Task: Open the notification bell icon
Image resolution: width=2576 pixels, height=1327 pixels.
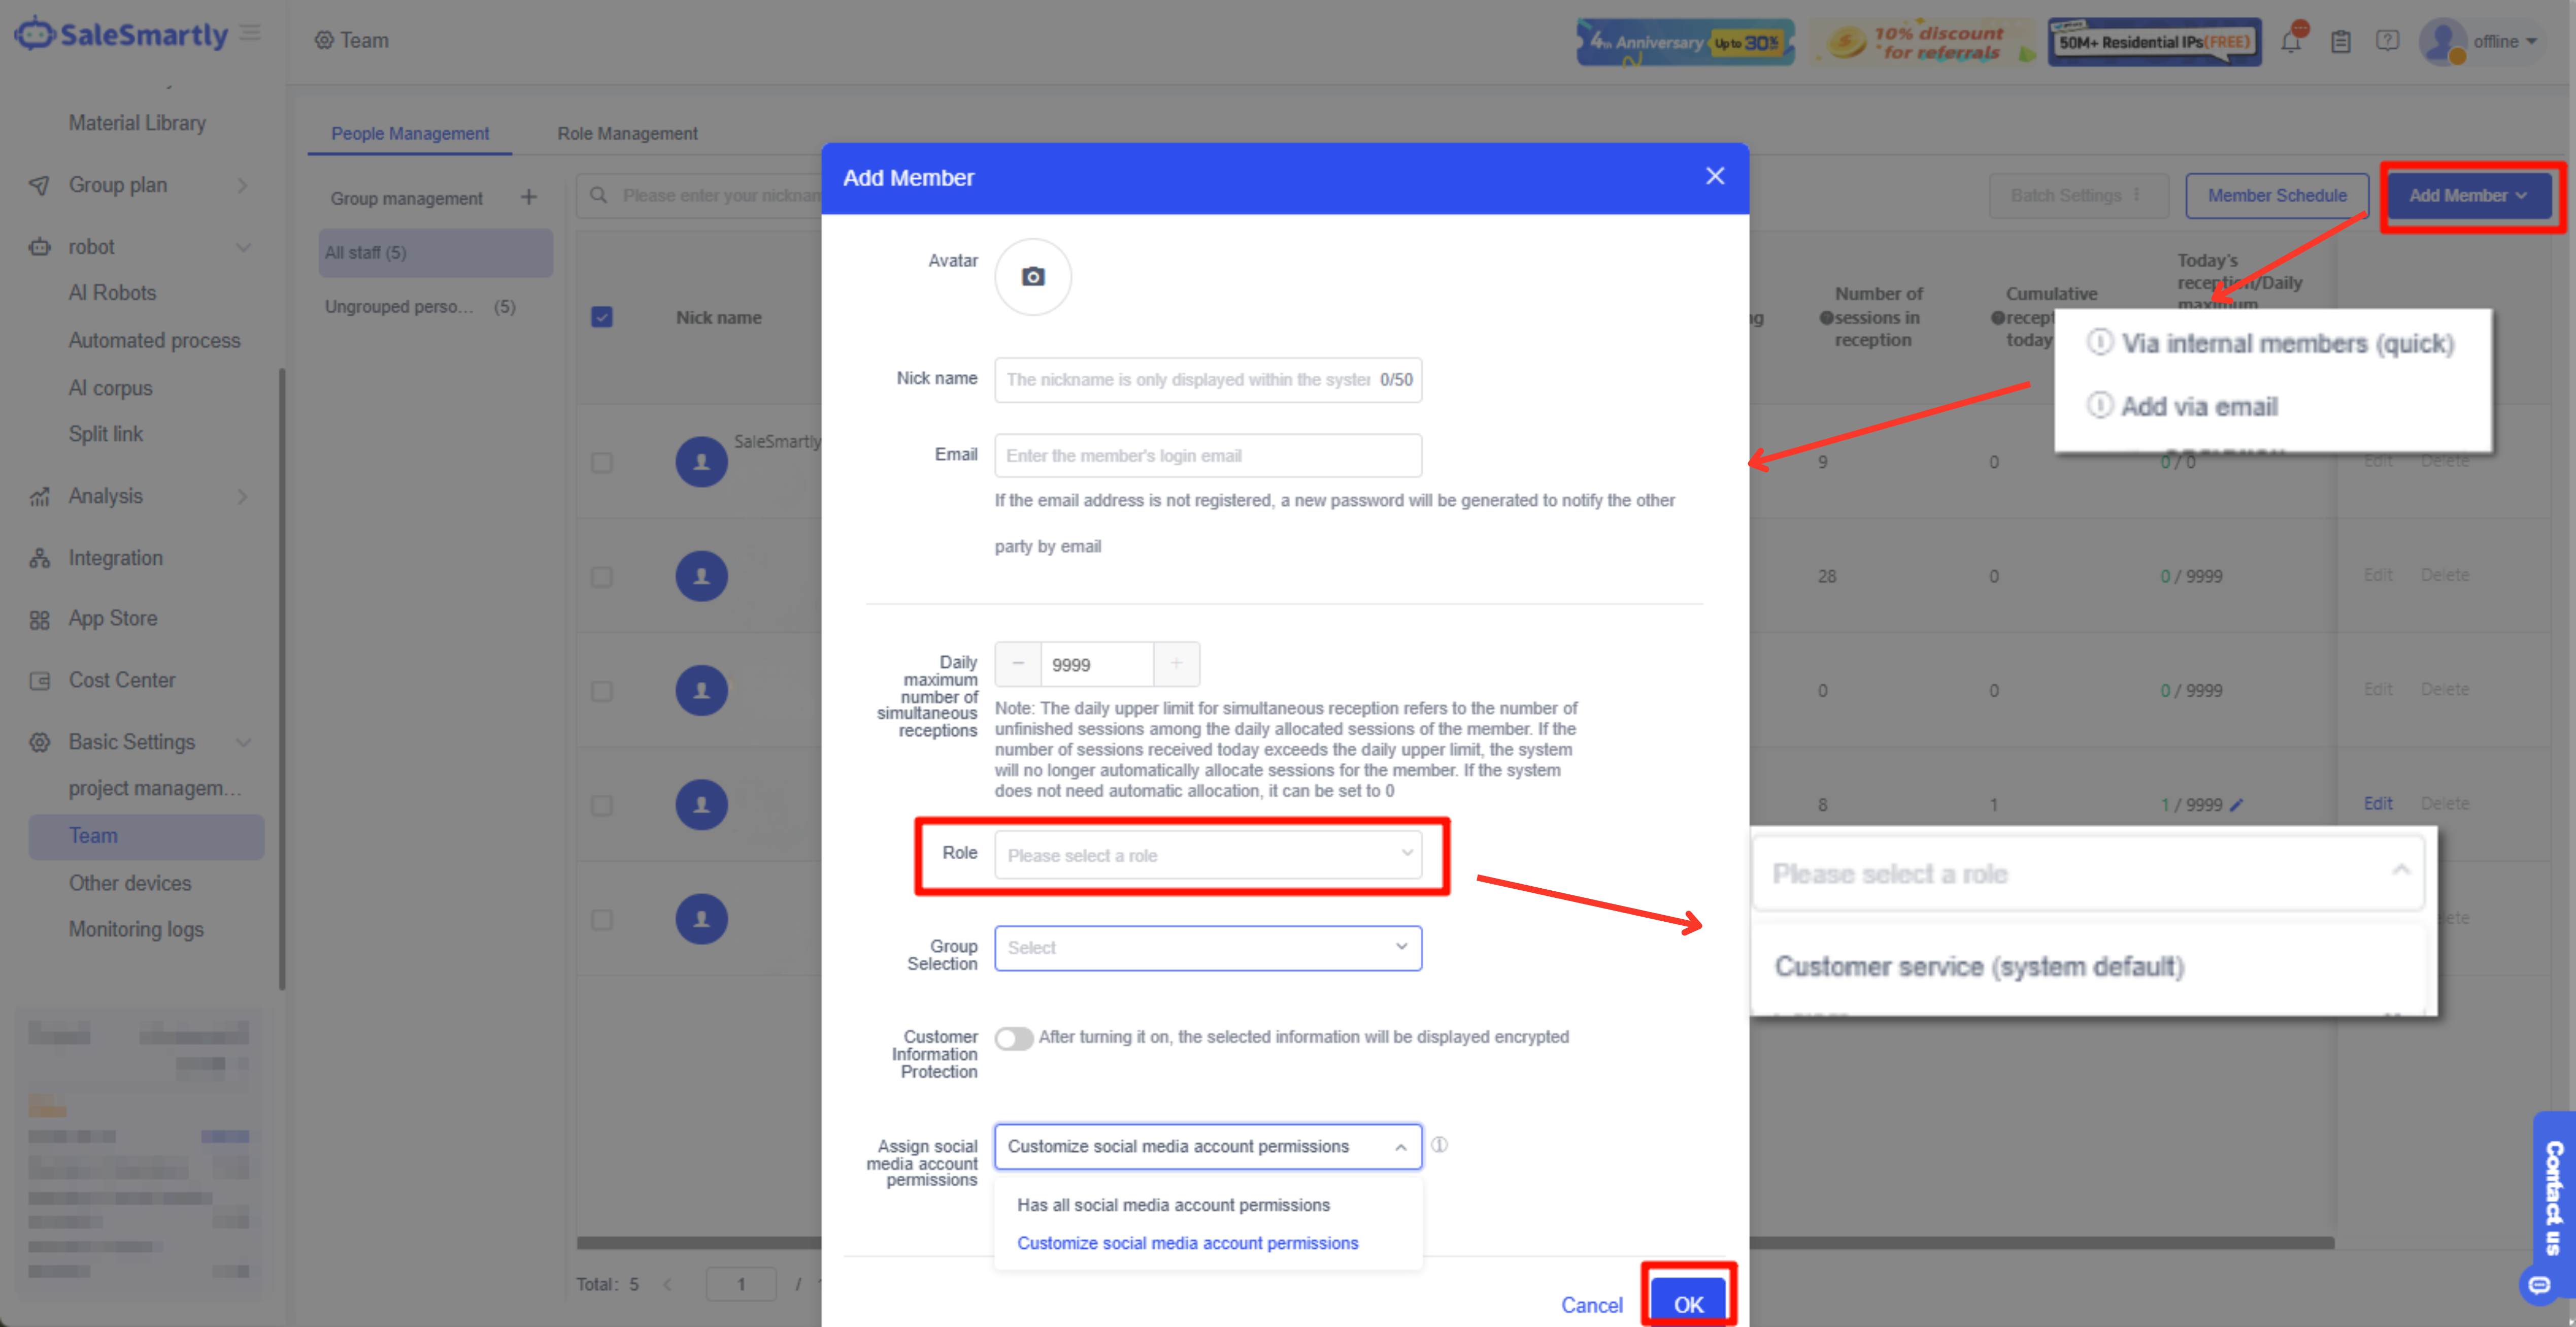Action: (2291, 41)
